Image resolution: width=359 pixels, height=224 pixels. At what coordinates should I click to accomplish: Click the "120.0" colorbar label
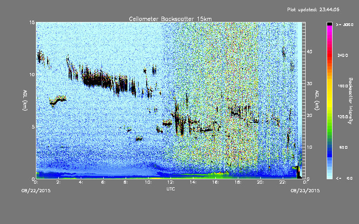coord(343,116)
